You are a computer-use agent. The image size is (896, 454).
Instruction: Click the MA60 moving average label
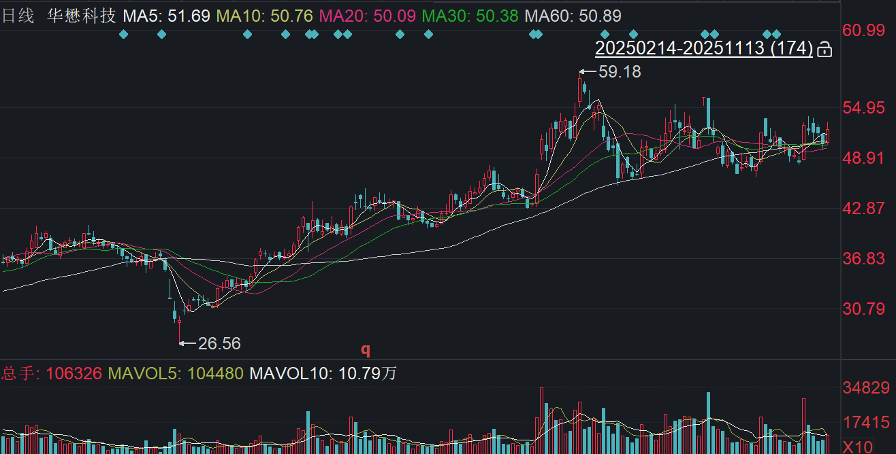point(573,16)
